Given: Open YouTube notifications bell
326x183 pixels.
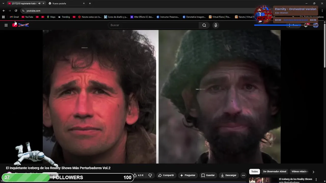Looking at the screenshot, I should click(306, 25).
